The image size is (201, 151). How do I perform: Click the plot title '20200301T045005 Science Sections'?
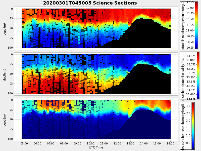coord(90,3)
